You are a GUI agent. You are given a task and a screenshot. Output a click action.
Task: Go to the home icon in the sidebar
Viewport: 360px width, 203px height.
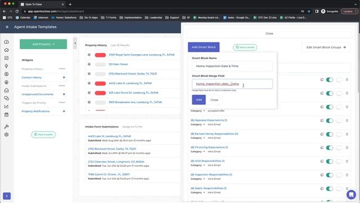6,50
